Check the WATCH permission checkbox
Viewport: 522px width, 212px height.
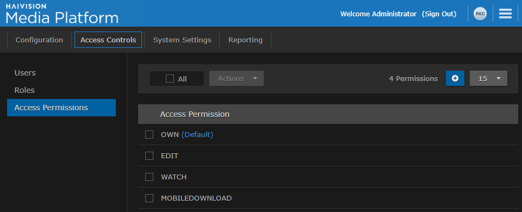(149, 177)
